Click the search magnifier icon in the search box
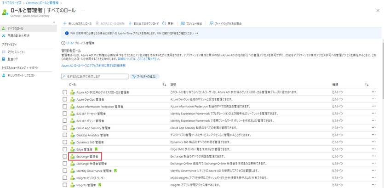The image size is (384, 188). click(64, 77)
